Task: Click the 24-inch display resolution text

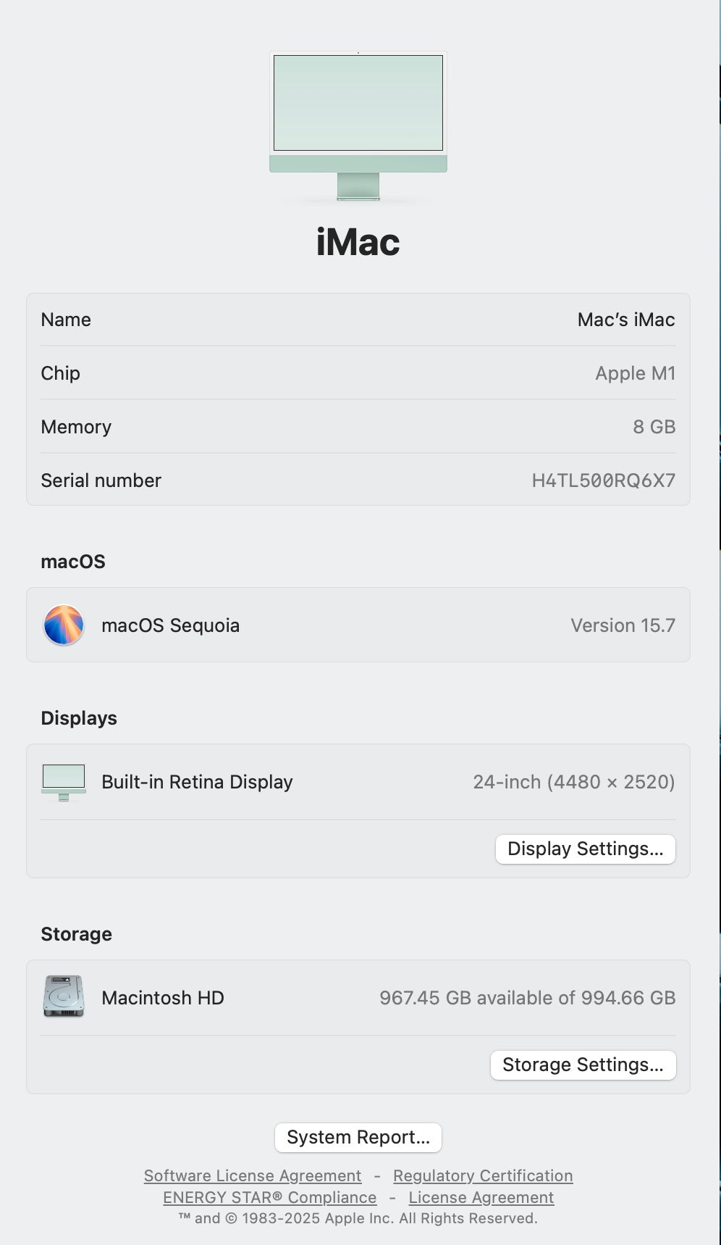Action: pyautogui.click(x=573, y=782)
